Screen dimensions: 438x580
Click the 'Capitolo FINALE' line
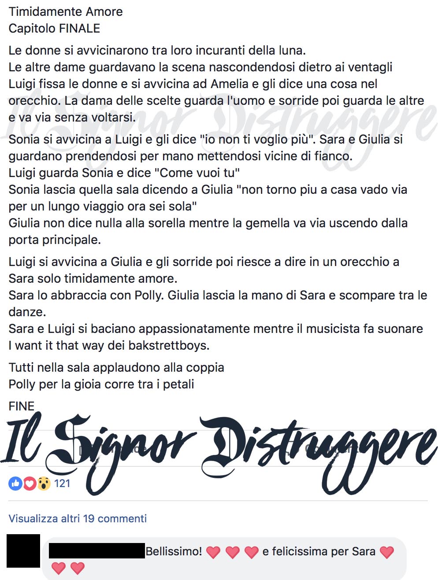(54, 28)
